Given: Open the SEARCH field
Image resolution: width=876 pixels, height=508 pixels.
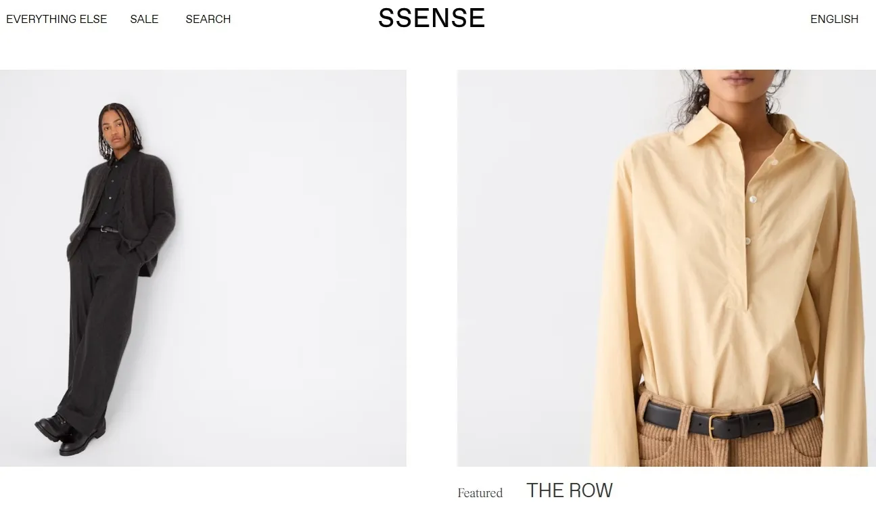Looking at the screenshot, I should tap(208, 19).
